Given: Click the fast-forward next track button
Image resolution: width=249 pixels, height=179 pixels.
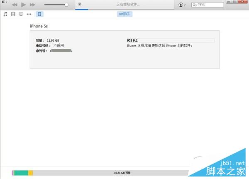Looking at the screenshot, I should click(32, 5).
